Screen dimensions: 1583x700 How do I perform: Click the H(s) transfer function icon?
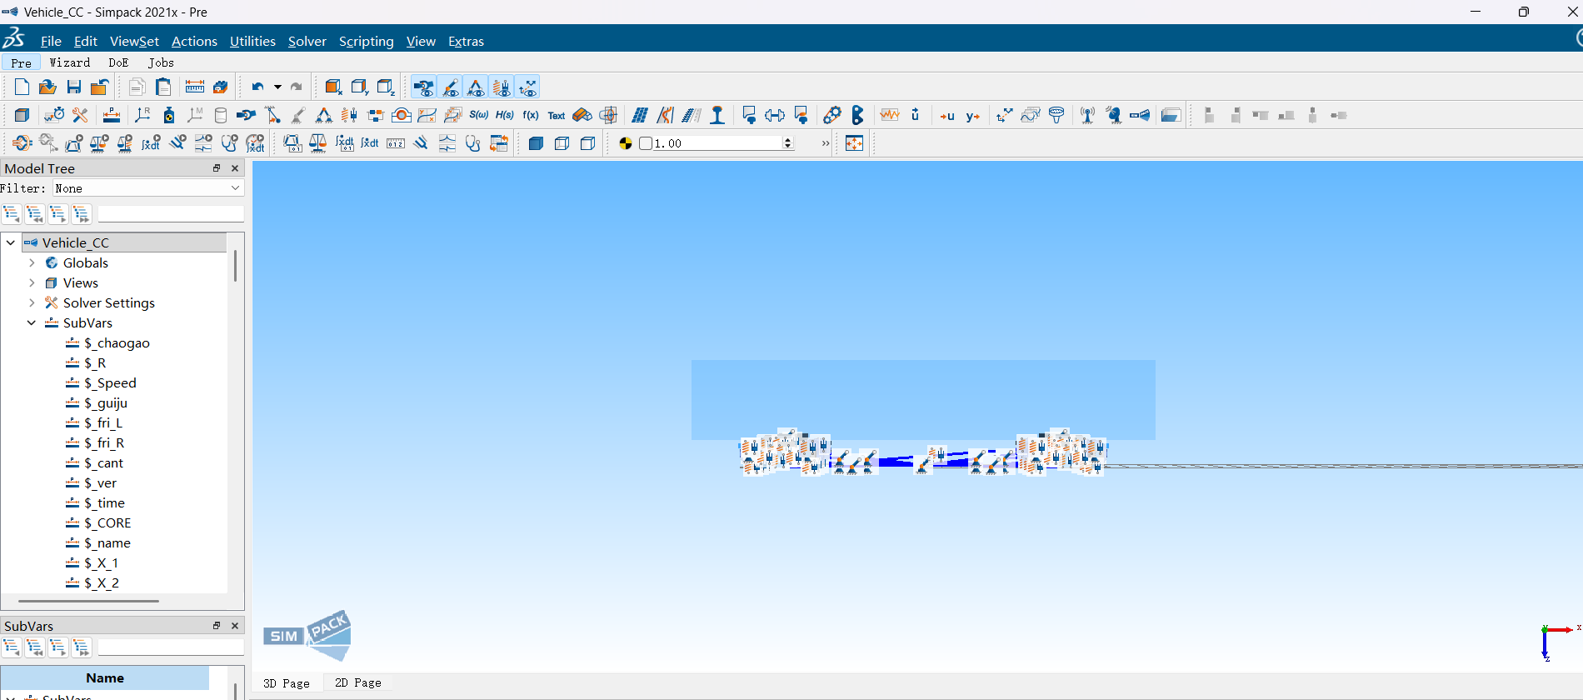click(505, 115)
